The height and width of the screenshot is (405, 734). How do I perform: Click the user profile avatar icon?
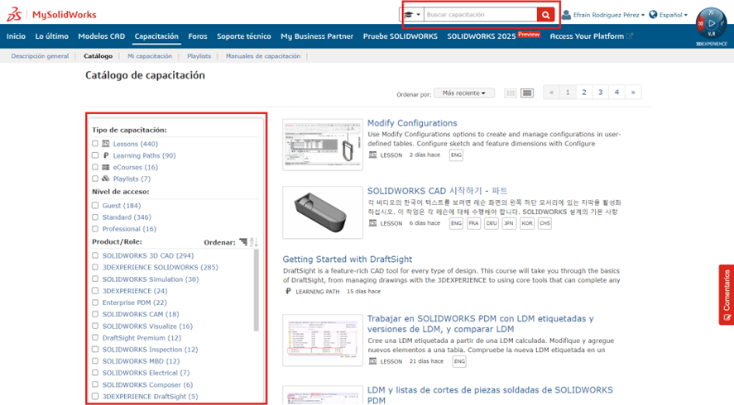point(566,15)
